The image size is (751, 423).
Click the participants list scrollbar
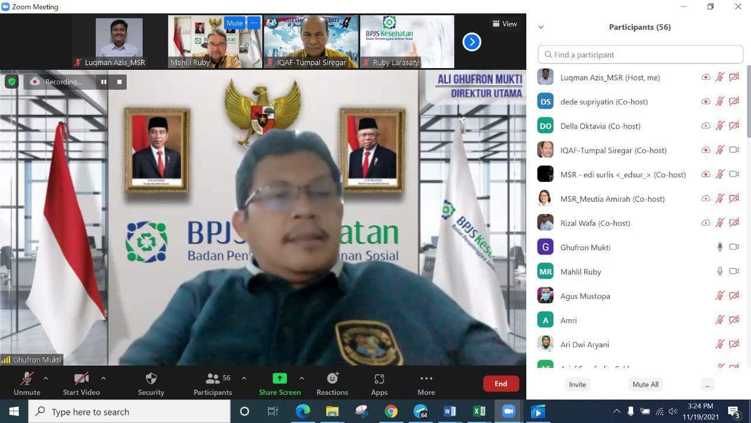[x=748, y=103]
